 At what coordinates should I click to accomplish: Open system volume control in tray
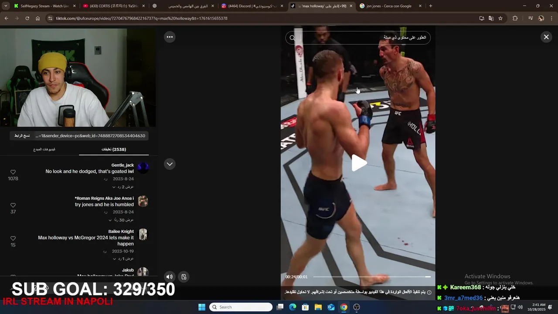click(520, 307)
